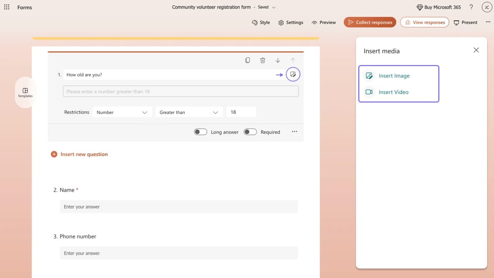Copy question using the duplicate icon
Screen dimensions: 494x278
pyautogui.click(x=247, y=60)
